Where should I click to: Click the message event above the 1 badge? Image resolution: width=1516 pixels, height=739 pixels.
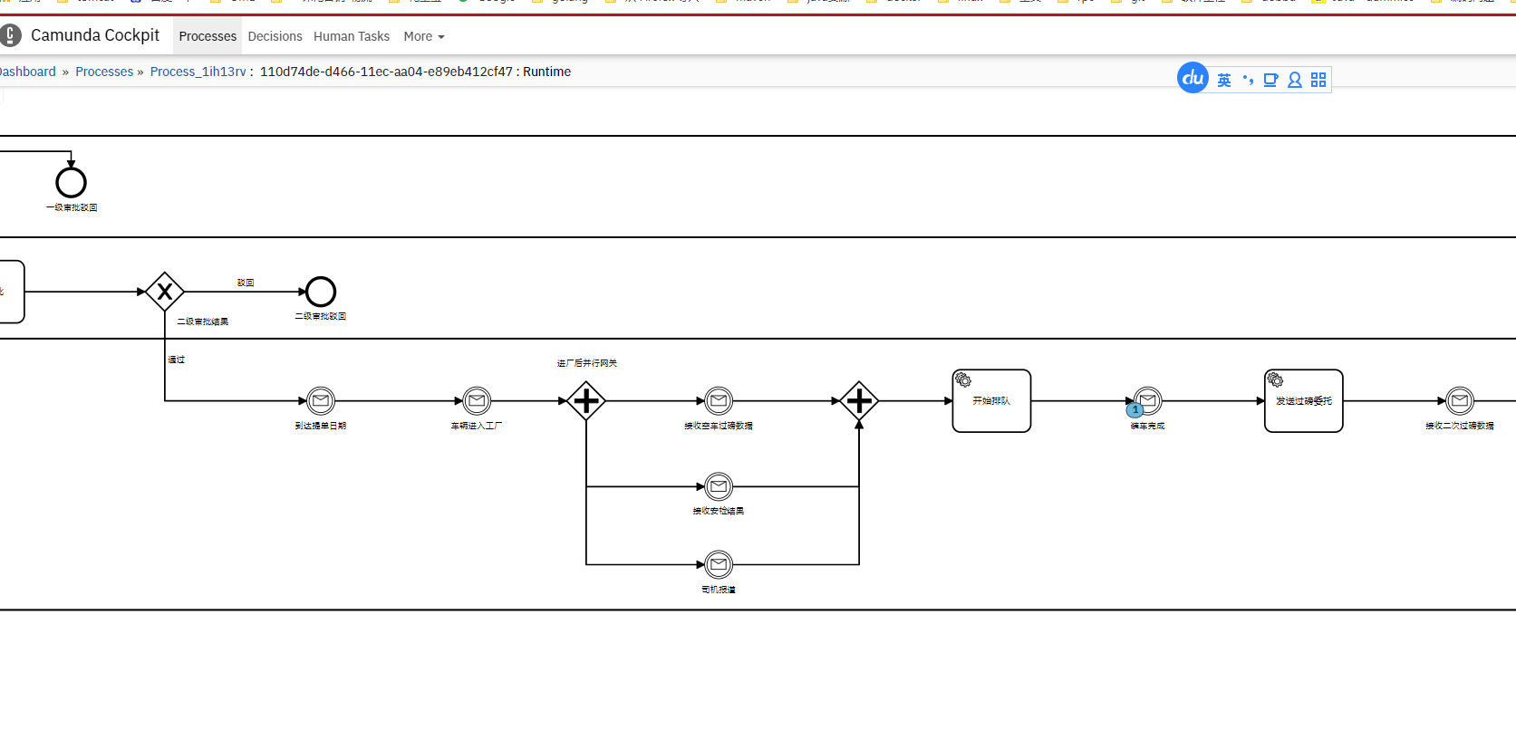(x=1148, y=398)
